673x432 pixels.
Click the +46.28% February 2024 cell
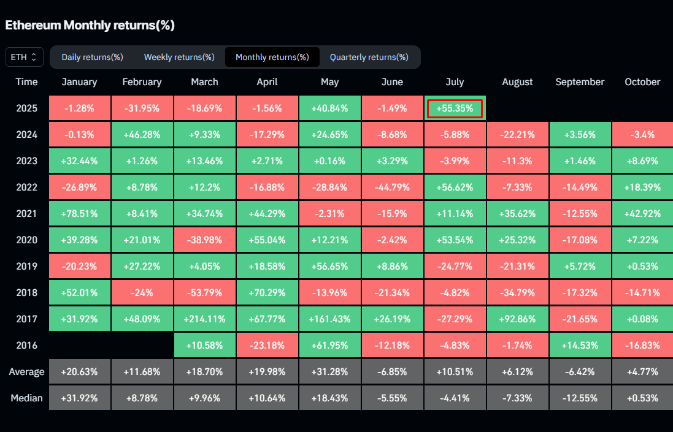(x=142, y=135)
